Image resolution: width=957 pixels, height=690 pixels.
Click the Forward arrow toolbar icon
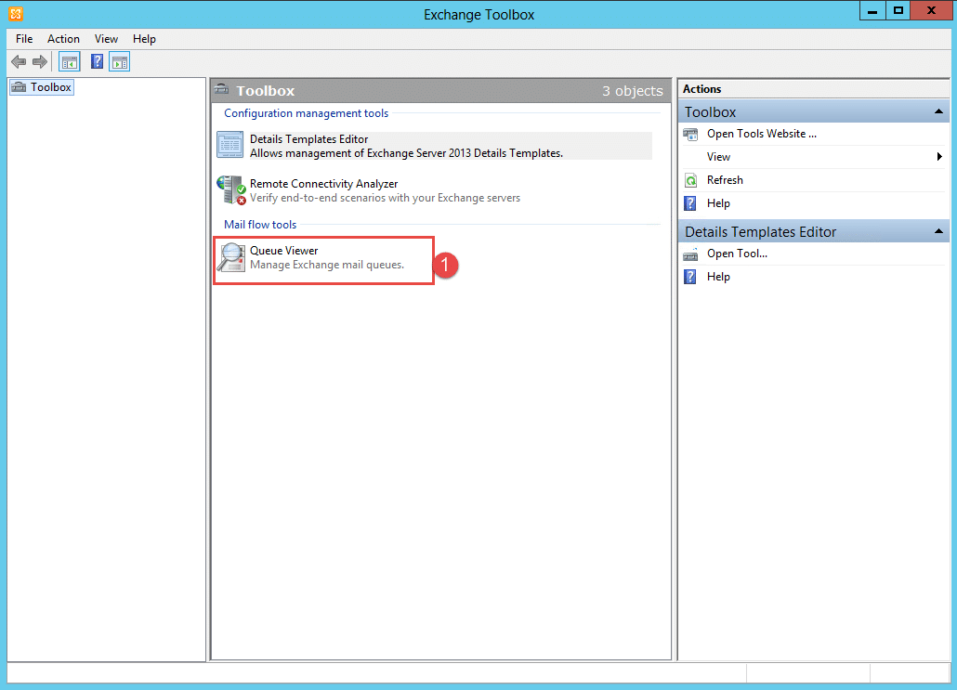click(x=40, y=61)
